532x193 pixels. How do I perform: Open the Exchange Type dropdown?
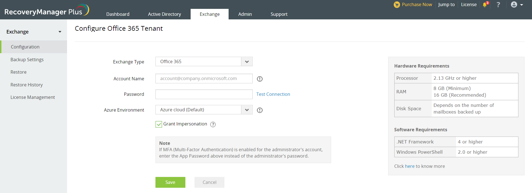pos(247,62)
